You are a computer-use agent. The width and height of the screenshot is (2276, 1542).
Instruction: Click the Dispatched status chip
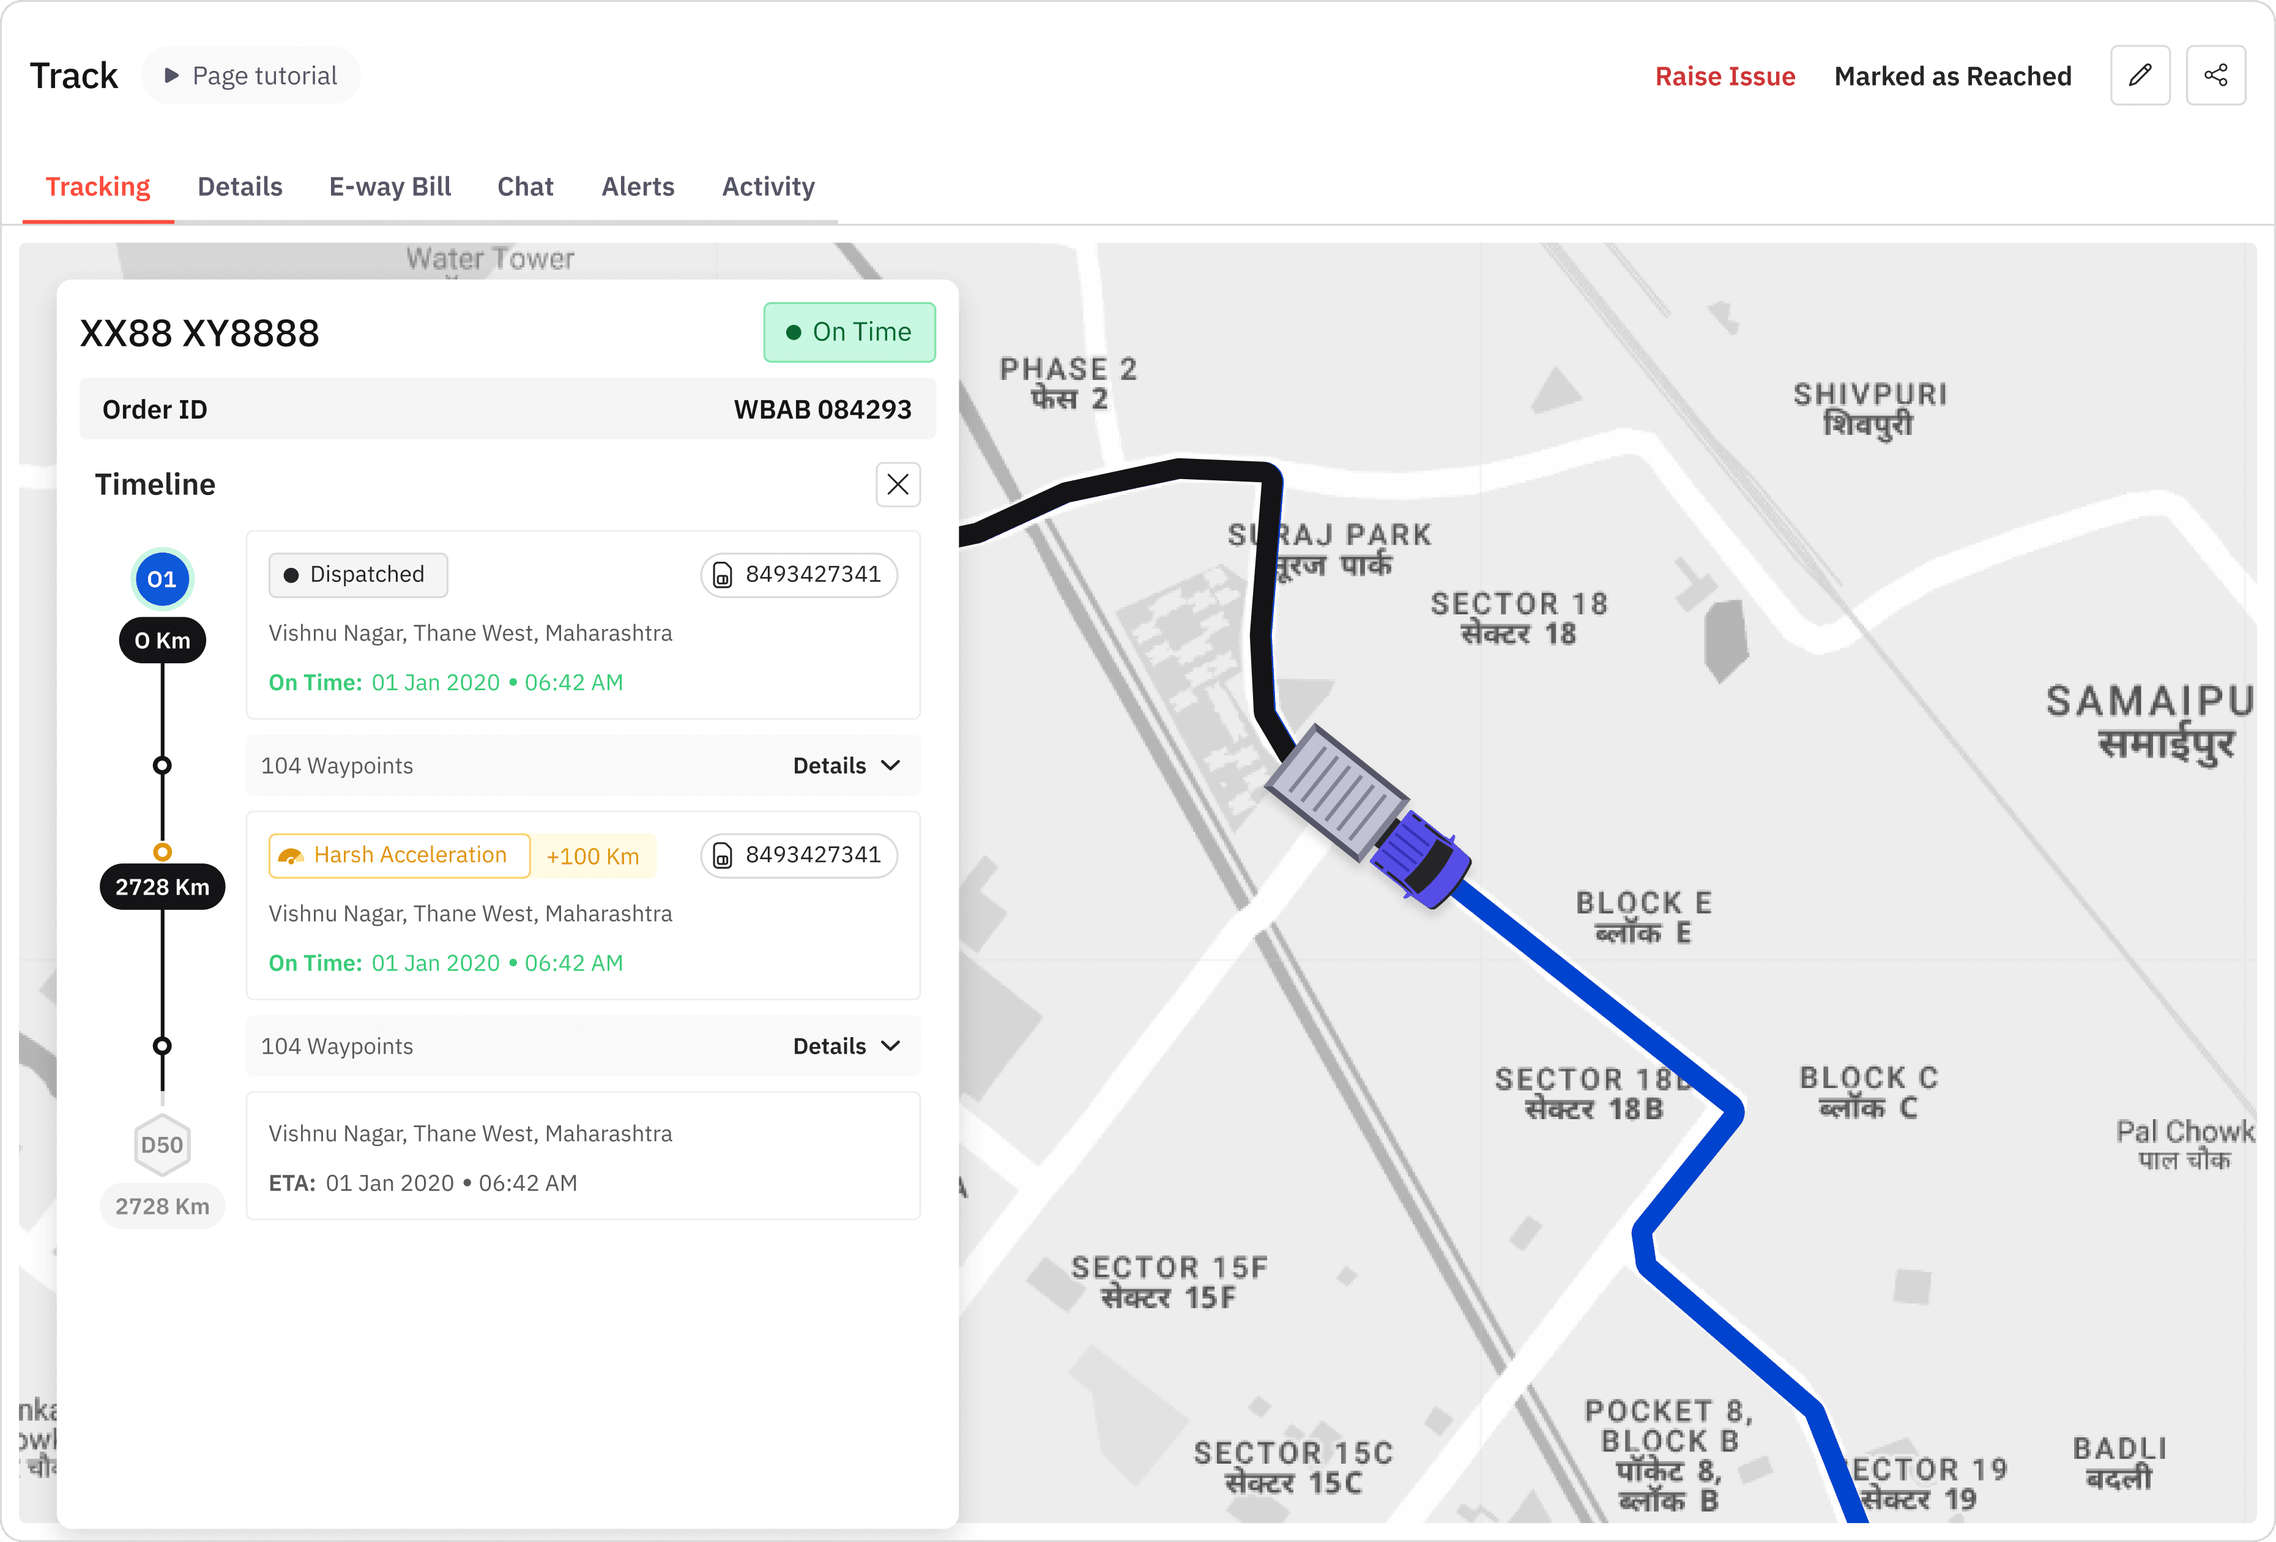[x=357, y=575]
